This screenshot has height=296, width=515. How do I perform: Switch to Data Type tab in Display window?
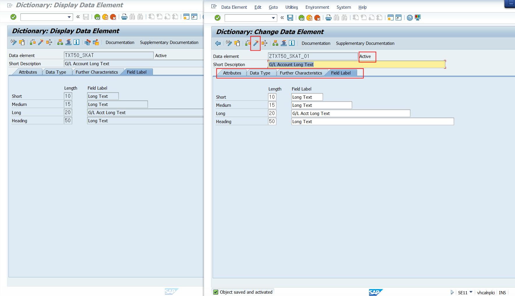[56, 72]
